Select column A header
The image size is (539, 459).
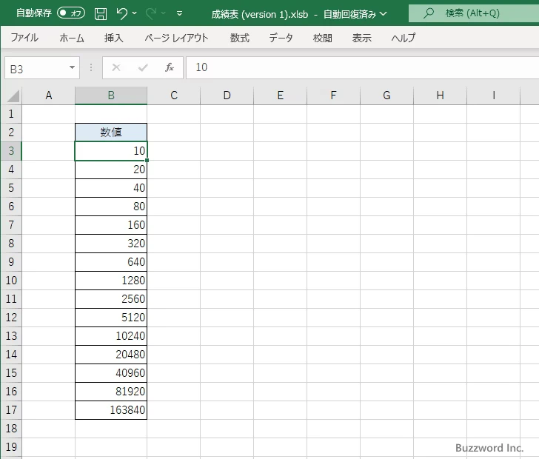point(48,96)
